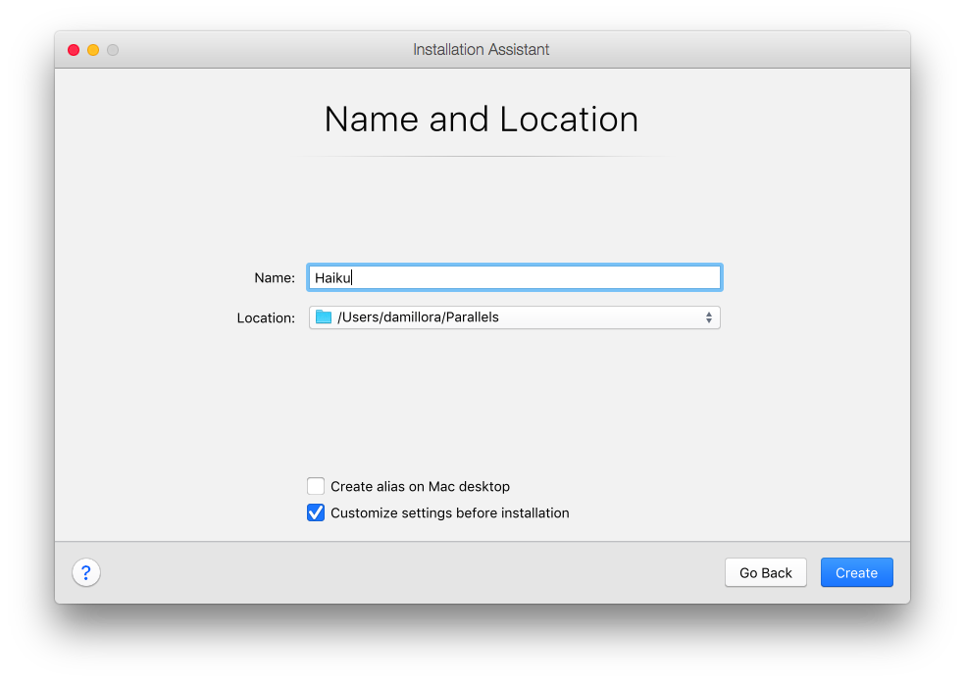
Task: Select the /Users/damillora/Parallels path text
Action: 418,317
